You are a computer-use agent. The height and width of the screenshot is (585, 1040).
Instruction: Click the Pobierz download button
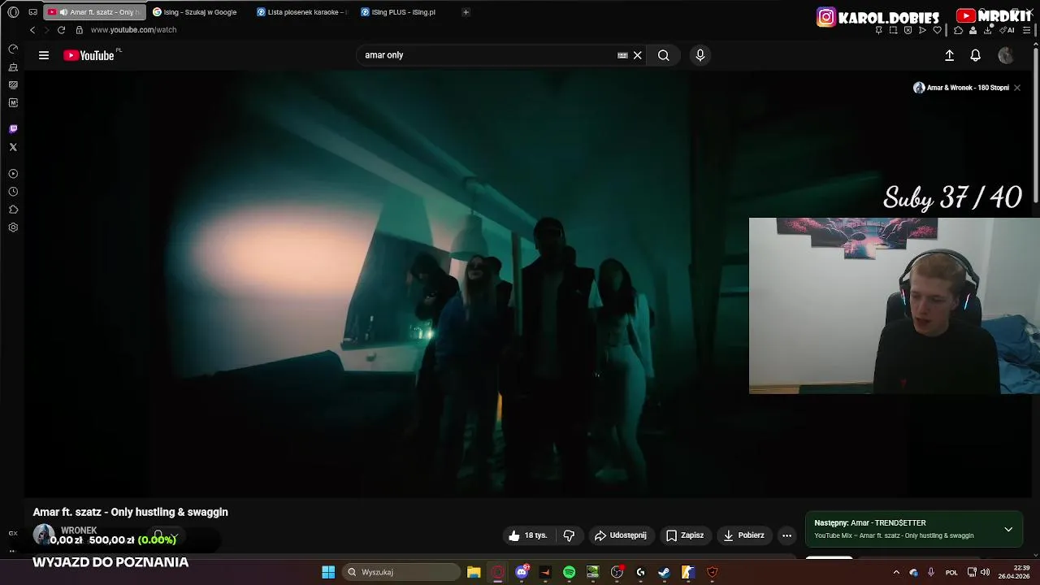(743, 535)
